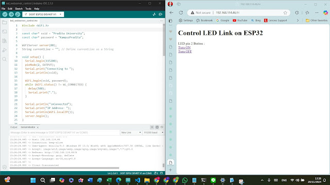330x185 pixels.
Task: Open the Settings favorite in Edge
Action: click(186, 21)
